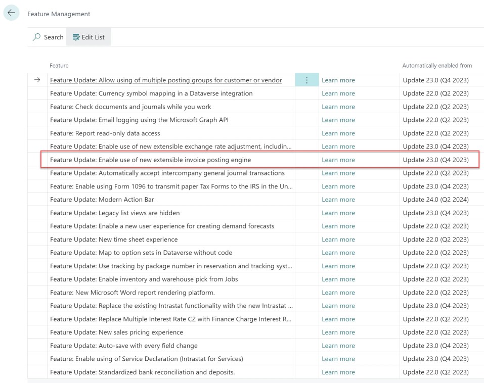Image resolution: width=484 pixels, height=383 pixels.
Task: Select 'Use tracking by package number' feature
Action: 171,266
